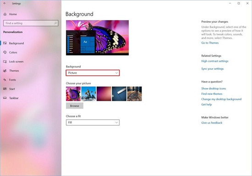Choose the solid magenta gradient picture
The height and width of the screenshot is (176, 252).
(104, 94)
